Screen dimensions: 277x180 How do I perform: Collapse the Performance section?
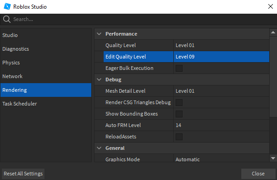(99, 34)
